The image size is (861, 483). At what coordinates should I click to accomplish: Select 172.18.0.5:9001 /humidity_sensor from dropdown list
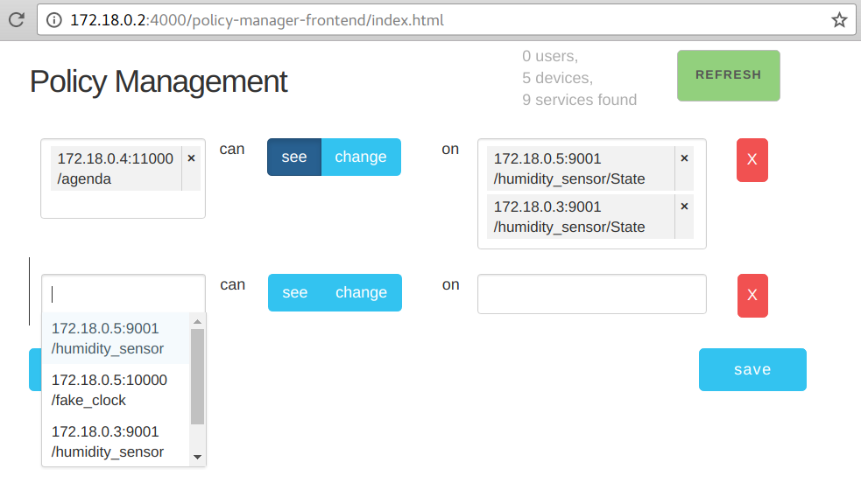108,339
